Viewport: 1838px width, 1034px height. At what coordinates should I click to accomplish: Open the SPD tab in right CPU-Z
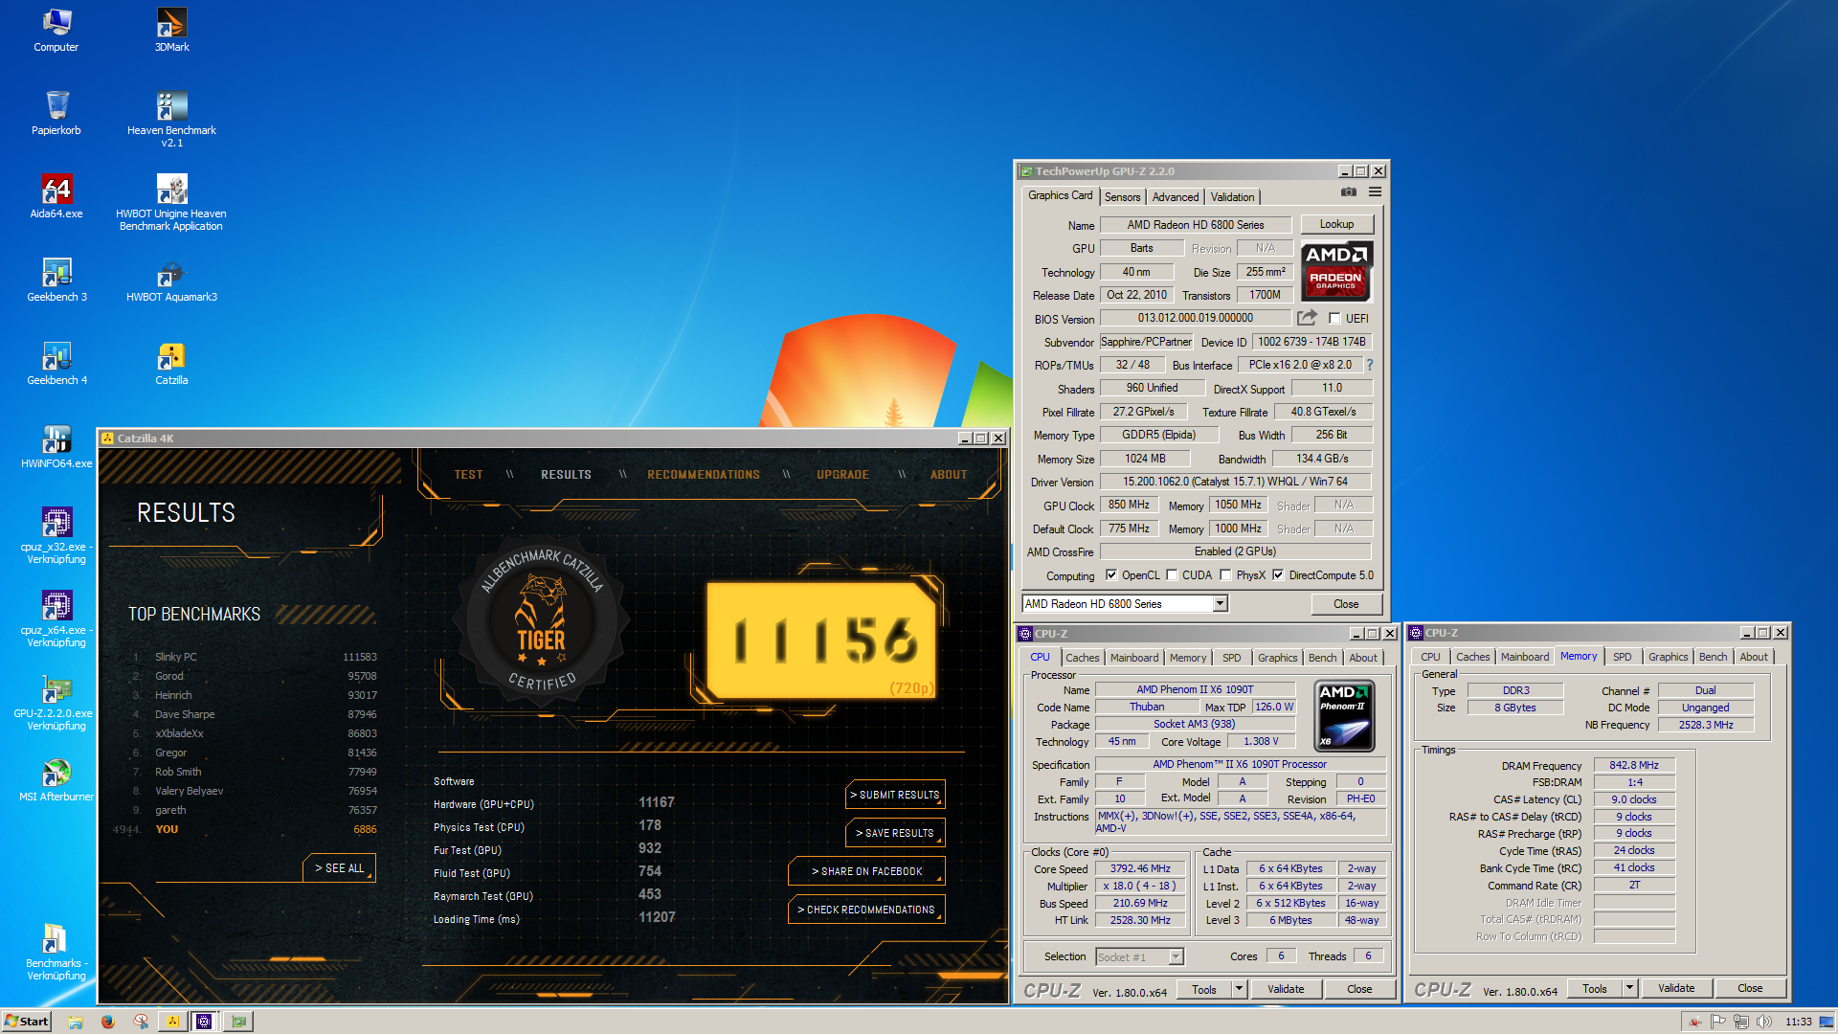pyautogui.click(x=1622, y=657)
